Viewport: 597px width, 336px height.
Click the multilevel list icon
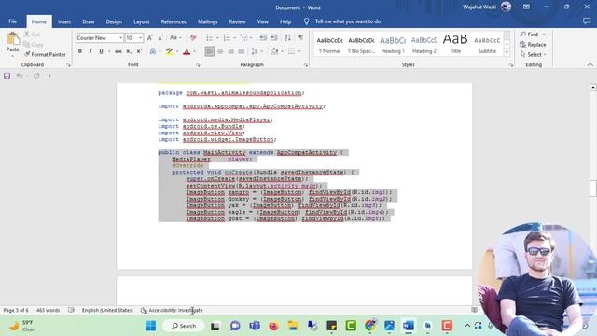point(244,37)
